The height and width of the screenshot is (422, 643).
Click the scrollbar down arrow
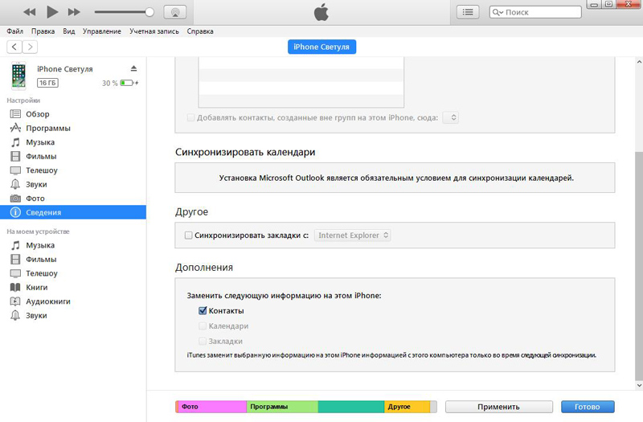coord(639,386)
